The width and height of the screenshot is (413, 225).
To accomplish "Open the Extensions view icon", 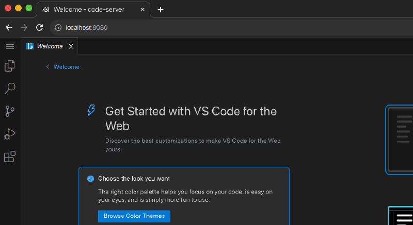I will (9, 157).
